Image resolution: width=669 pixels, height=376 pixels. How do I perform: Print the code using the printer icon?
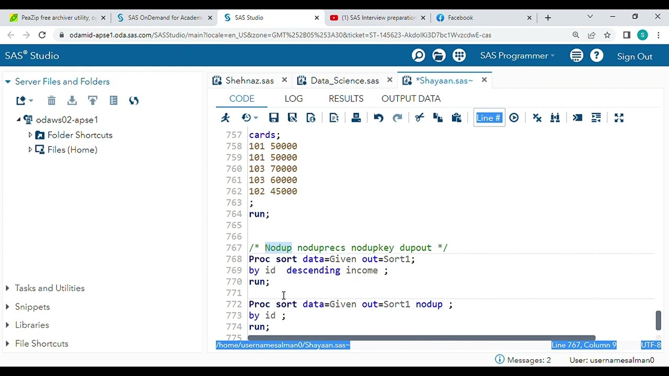356,118
